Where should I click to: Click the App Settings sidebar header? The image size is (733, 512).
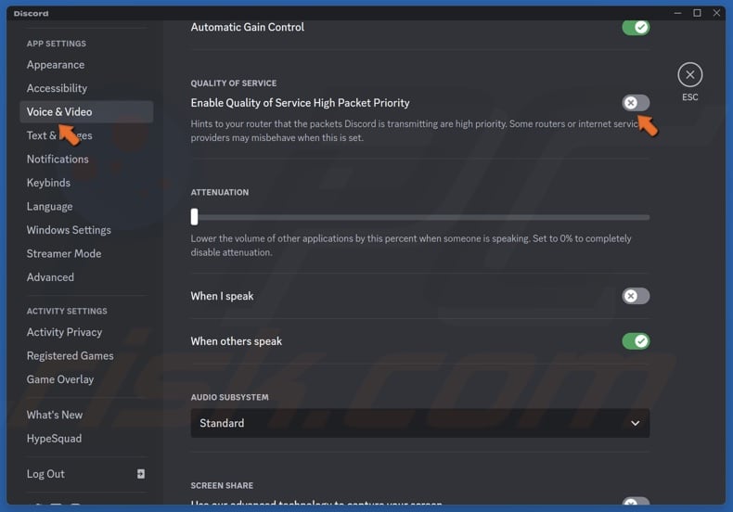coord(56,44)
